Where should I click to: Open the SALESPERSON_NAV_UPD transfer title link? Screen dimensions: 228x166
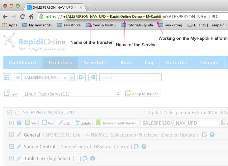48,113
